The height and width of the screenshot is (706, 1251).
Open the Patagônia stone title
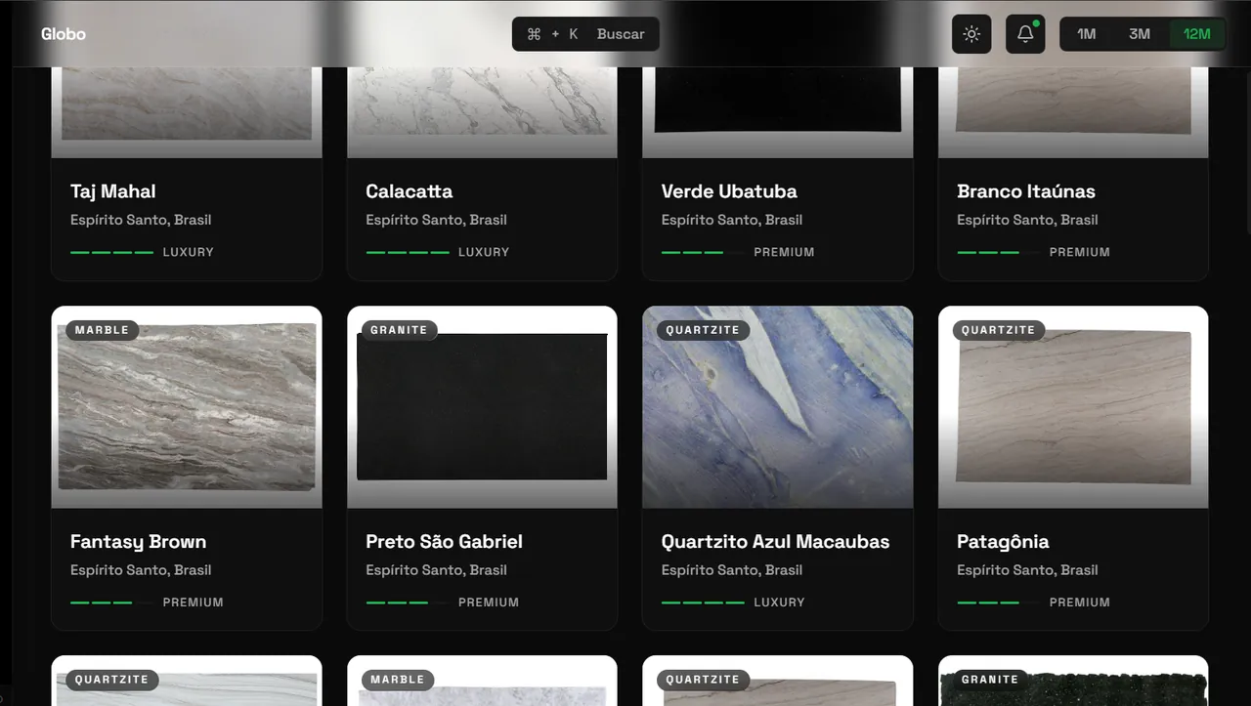[x=1003, y=542]
